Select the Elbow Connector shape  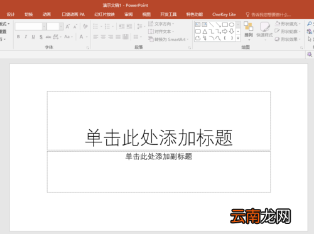click(212, 31)
